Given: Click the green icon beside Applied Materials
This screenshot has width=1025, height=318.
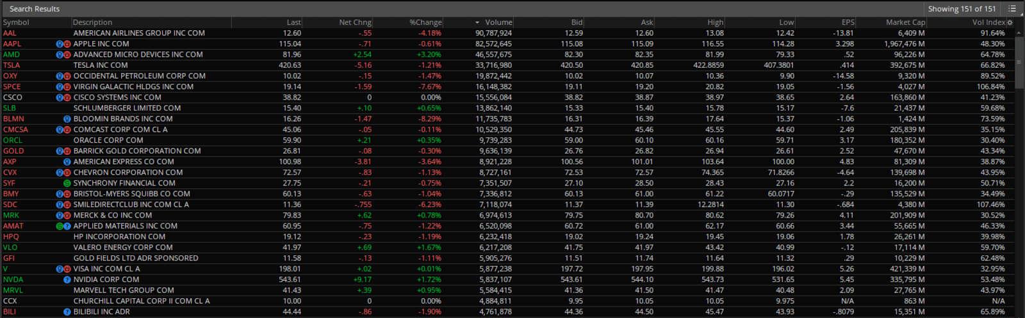Looking at the screenshot, I should [60, 227].
